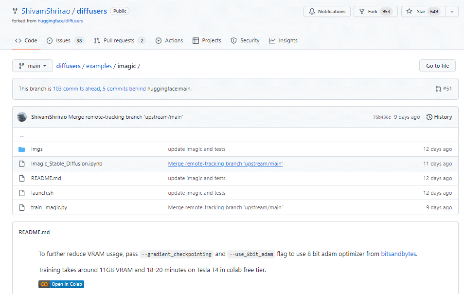Viewport: 464px width, 294px height.
Task: Click the README.md panel heading
Action: pos(34,232)
